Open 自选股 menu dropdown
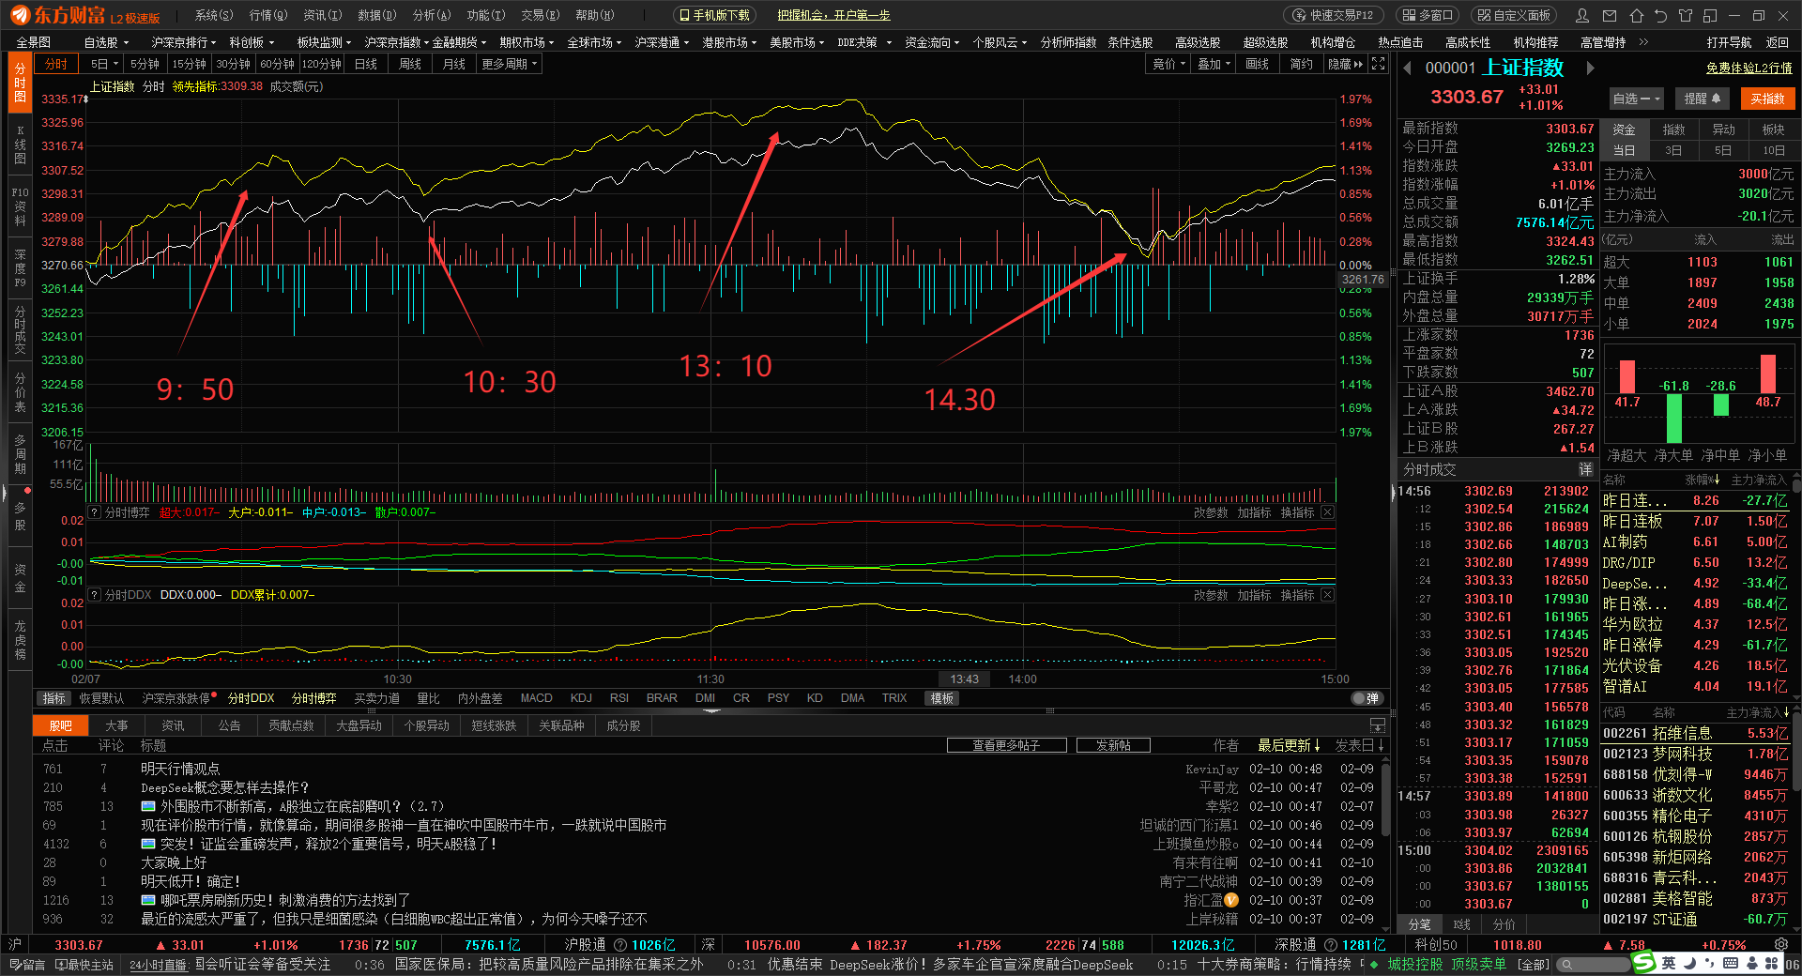Image resolution: width=1802 pixels, height=976 pixels. pos(105,42)
